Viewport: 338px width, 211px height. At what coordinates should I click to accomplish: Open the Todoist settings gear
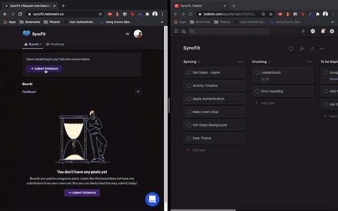(332, 31)
